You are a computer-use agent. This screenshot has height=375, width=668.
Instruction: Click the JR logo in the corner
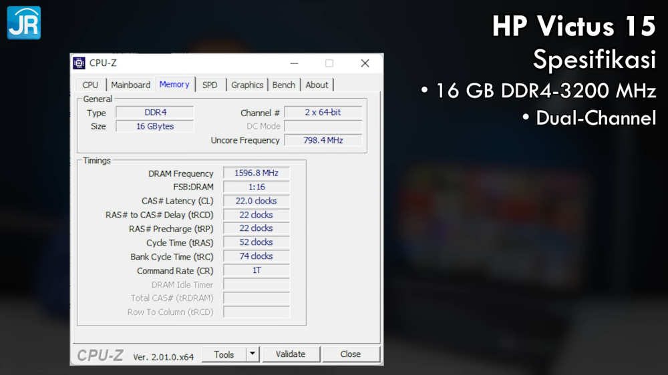24,23
